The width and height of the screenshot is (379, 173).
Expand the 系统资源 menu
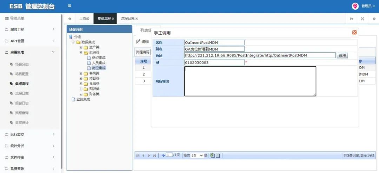click(x=30, y=169)
